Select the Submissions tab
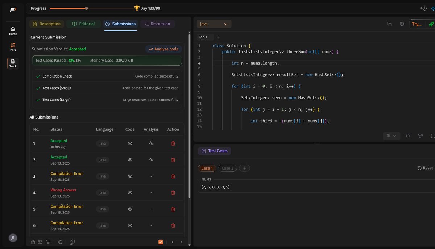 (120, 24)
